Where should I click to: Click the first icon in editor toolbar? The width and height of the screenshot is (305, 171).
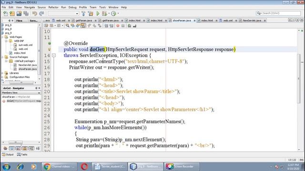pos(46,26)
